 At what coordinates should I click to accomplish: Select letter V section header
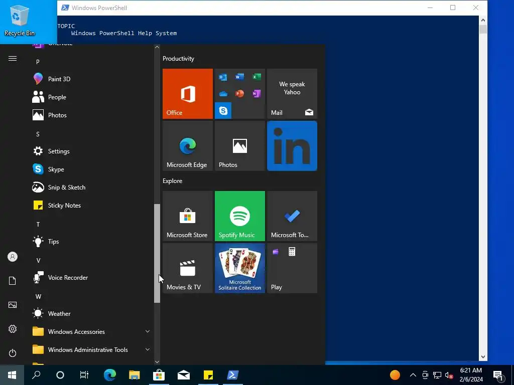pos(38,260)
